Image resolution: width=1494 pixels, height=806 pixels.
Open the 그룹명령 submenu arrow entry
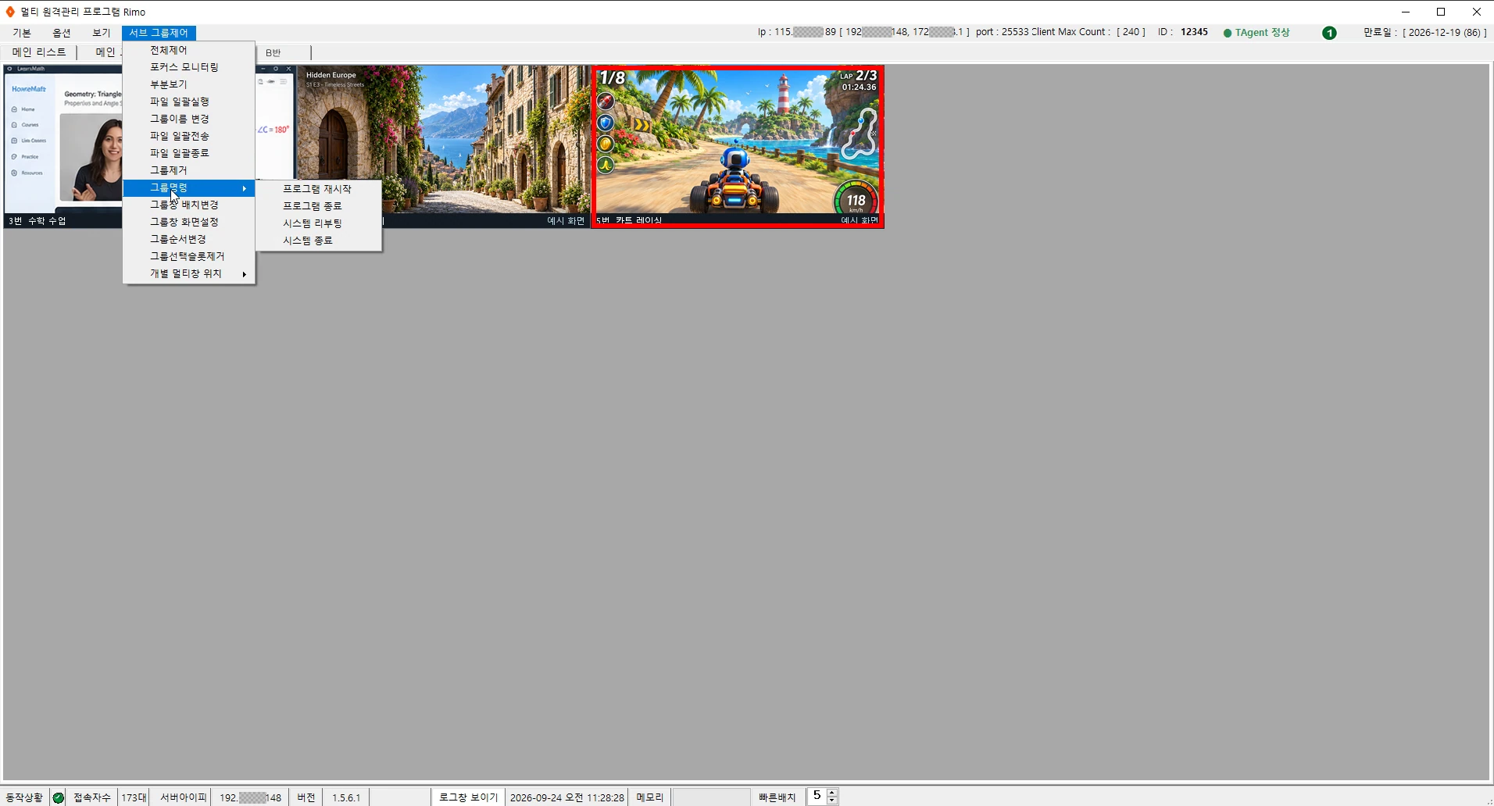(x=189, y=188)
